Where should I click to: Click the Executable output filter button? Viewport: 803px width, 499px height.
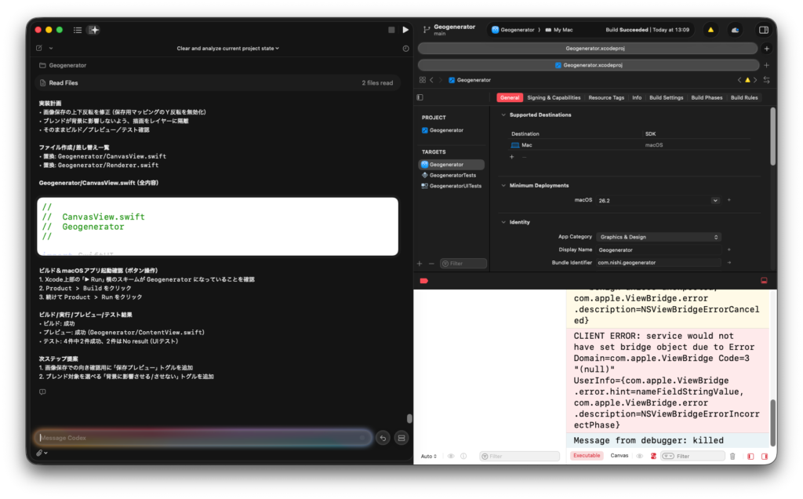click(587, 456)
